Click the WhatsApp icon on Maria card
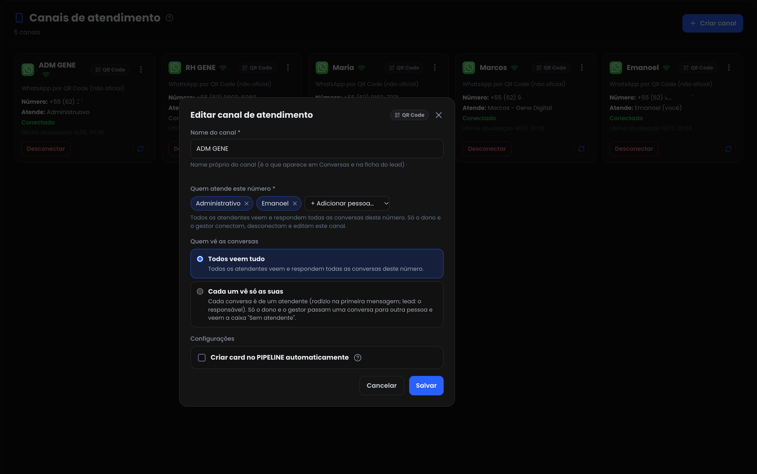Screen dimensions: 757x474 [322, 68]
